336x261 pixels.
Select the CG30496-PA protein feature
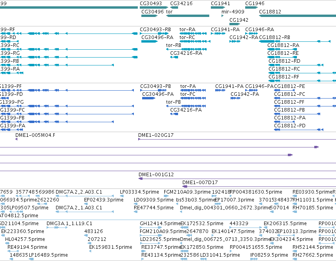[149, 98]
